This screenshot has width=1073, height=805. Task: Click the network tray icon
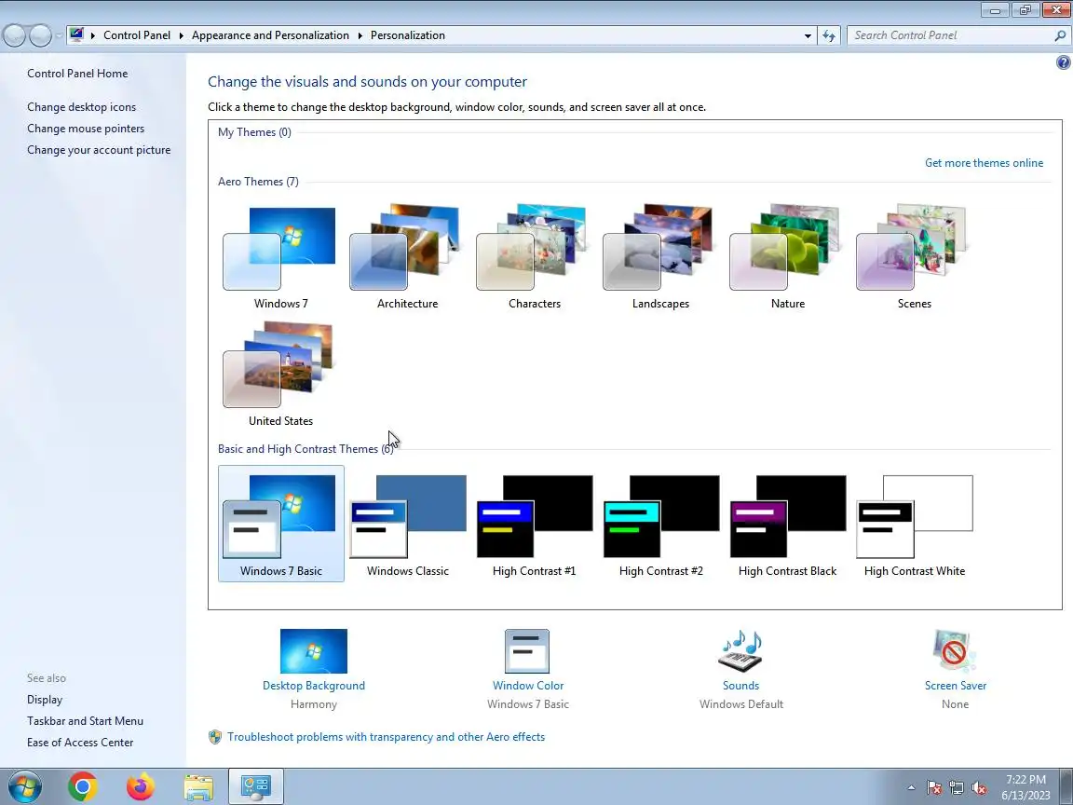(x=957, y=788)
